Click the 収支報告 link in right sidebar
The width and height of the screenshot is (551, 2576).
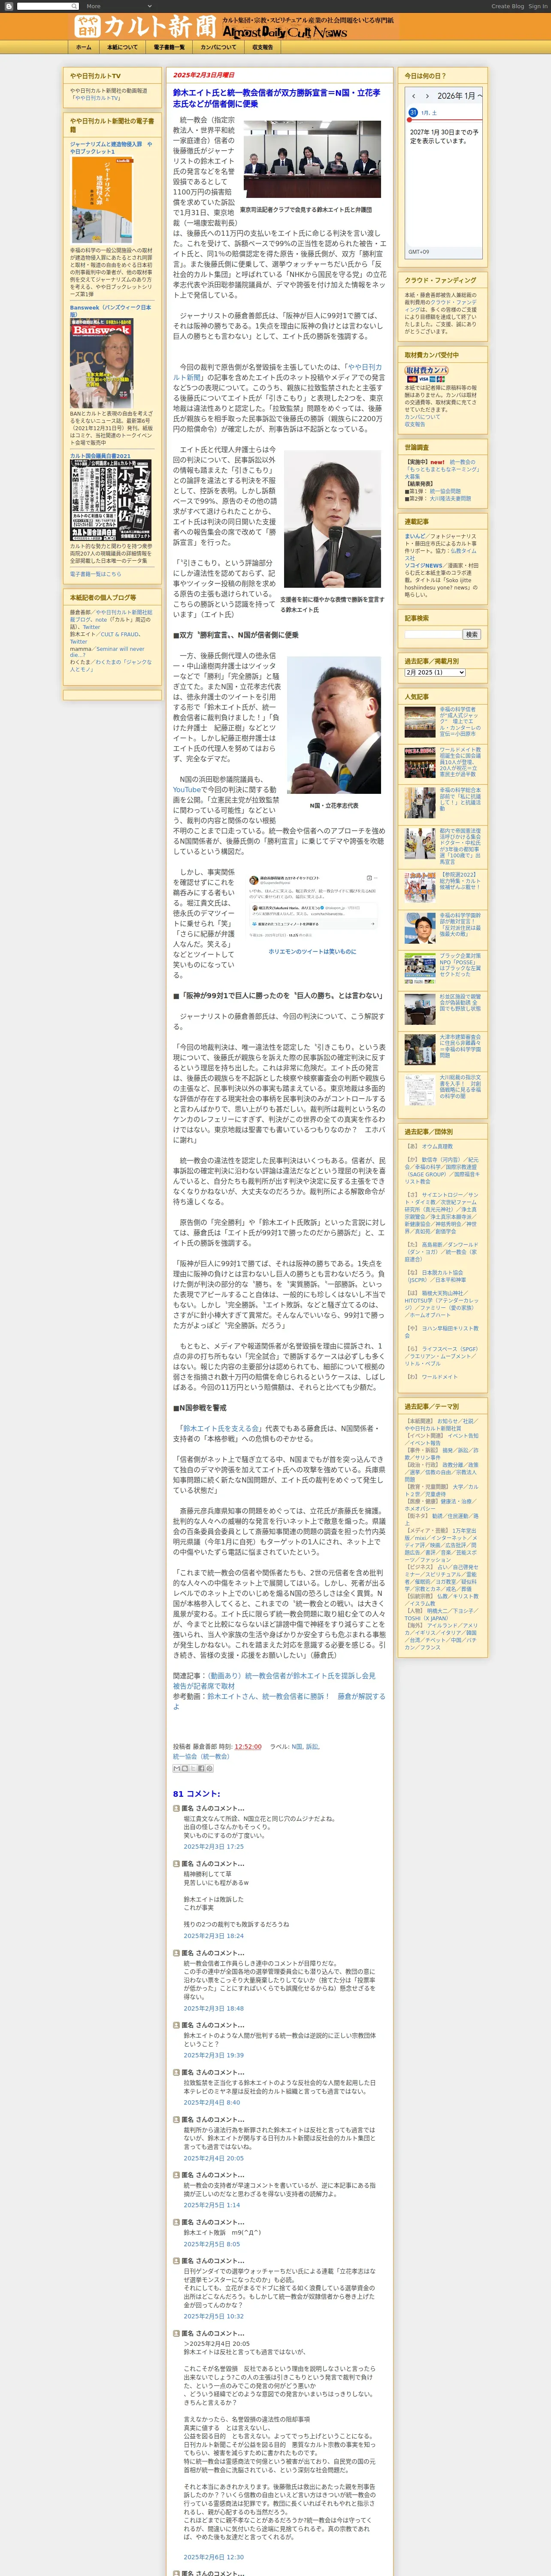[415, 424]
